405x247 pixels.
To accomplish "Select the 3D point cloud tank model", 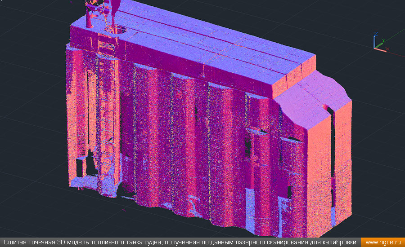I will click(209, 119).
